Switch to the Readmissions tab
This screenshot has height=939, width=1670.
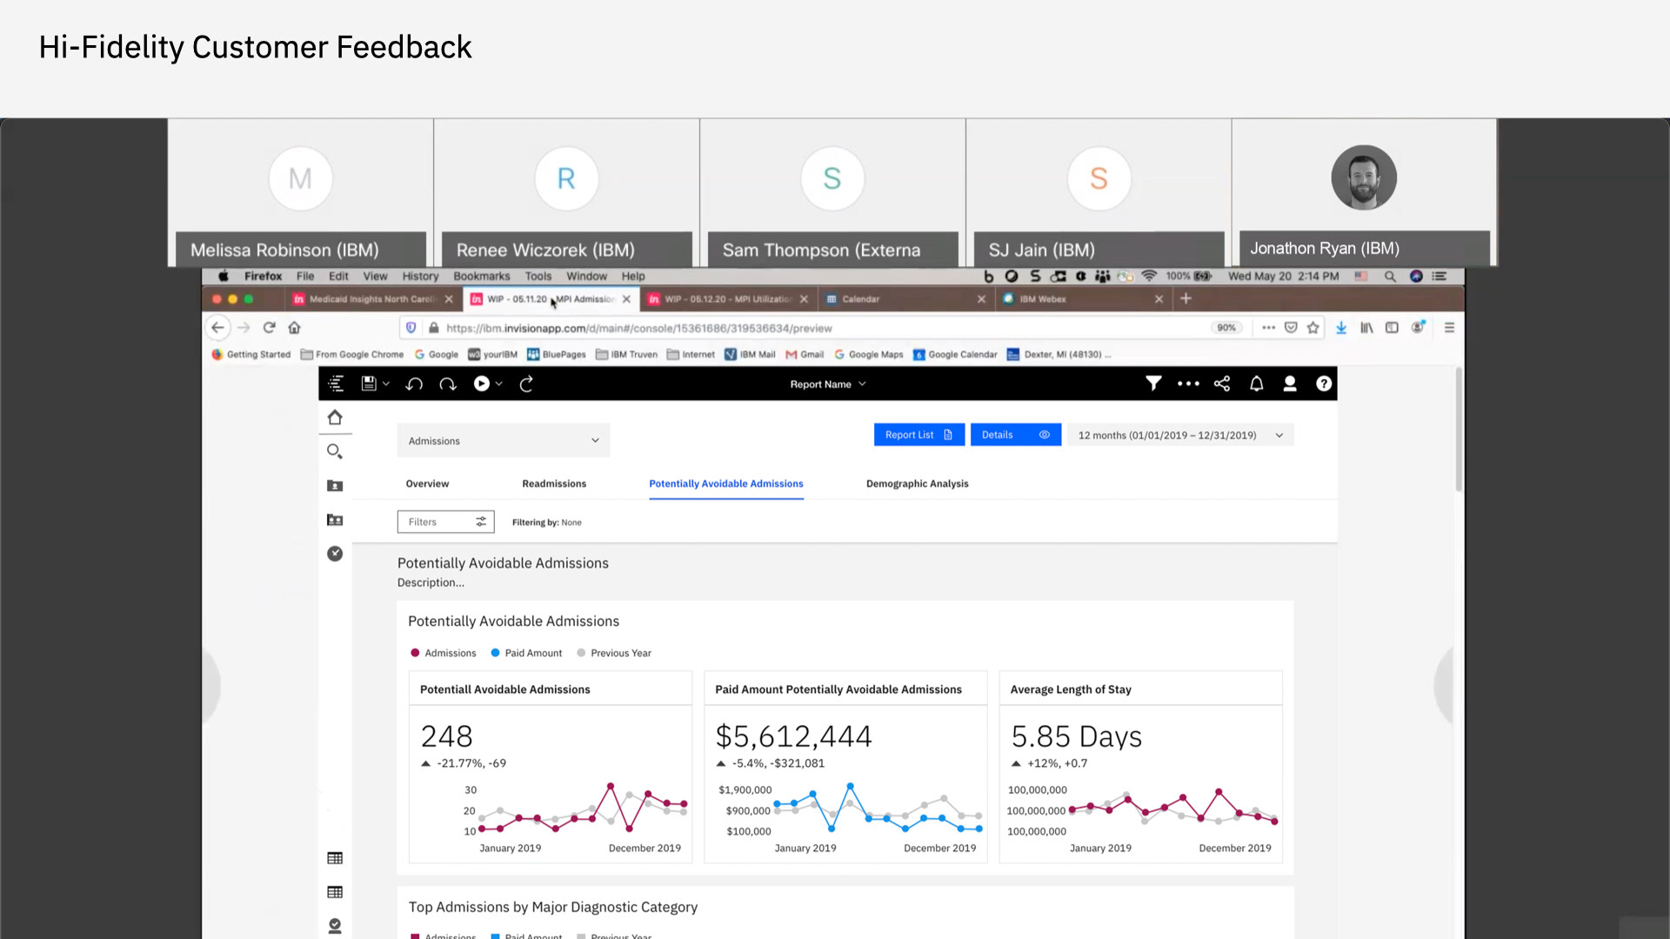click(554, 483)
